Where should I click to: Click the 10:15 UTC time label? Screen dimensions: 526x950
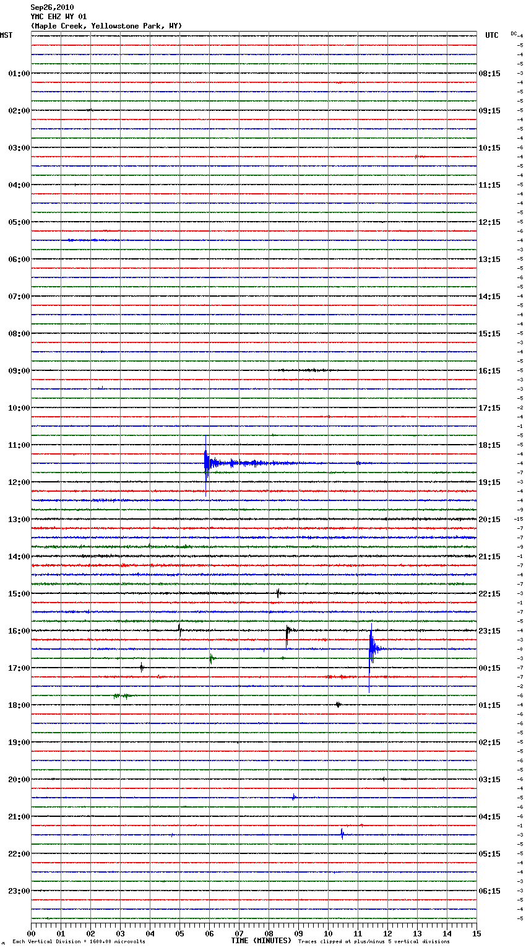point(489,148)
